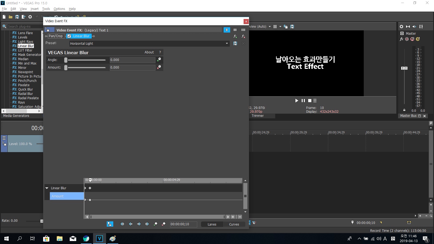Mute the Master bus
Viewport: 434px width, 244px height.
(412, 39)
